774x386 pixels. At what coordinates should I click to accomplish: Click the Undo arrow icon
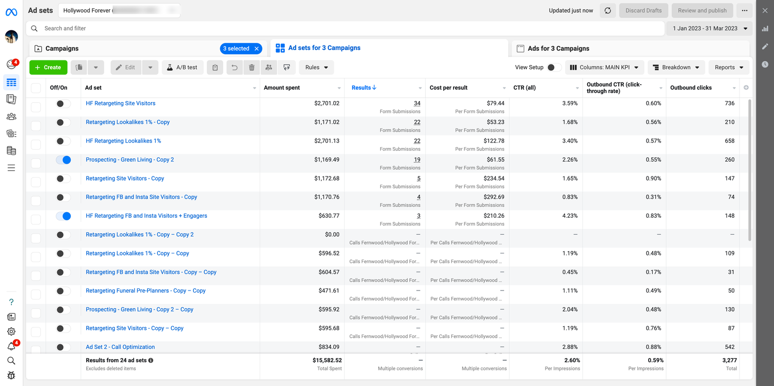click(234, 68)
